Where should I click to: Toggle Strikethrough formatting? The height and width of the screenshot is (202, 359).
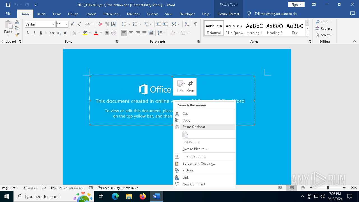(x=52, y=33)
